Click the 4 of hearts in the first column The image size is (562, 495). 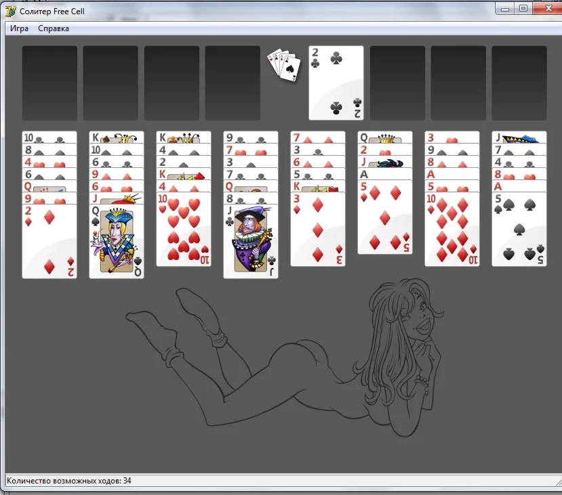pyautogui.click(x=49, y=162)
